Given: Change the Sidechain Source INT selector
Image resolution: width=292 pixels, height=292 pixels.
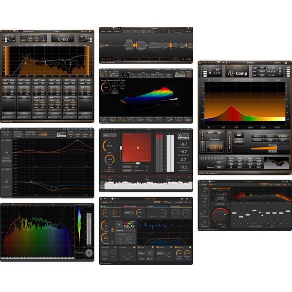Looking at the screenshot, I should point(219,167).
